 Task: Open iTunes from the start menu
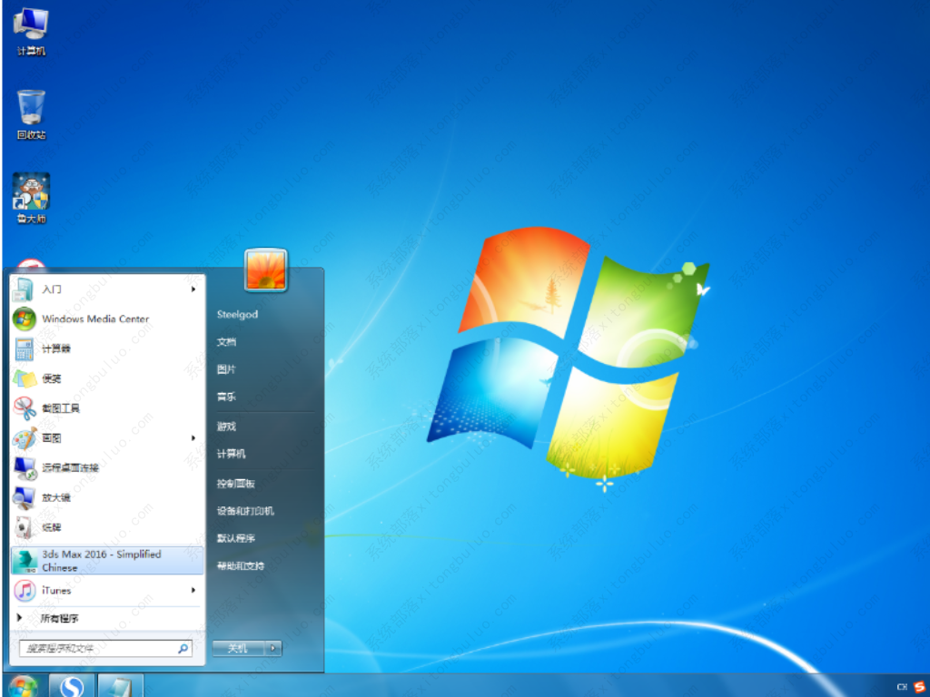[54, 591]
